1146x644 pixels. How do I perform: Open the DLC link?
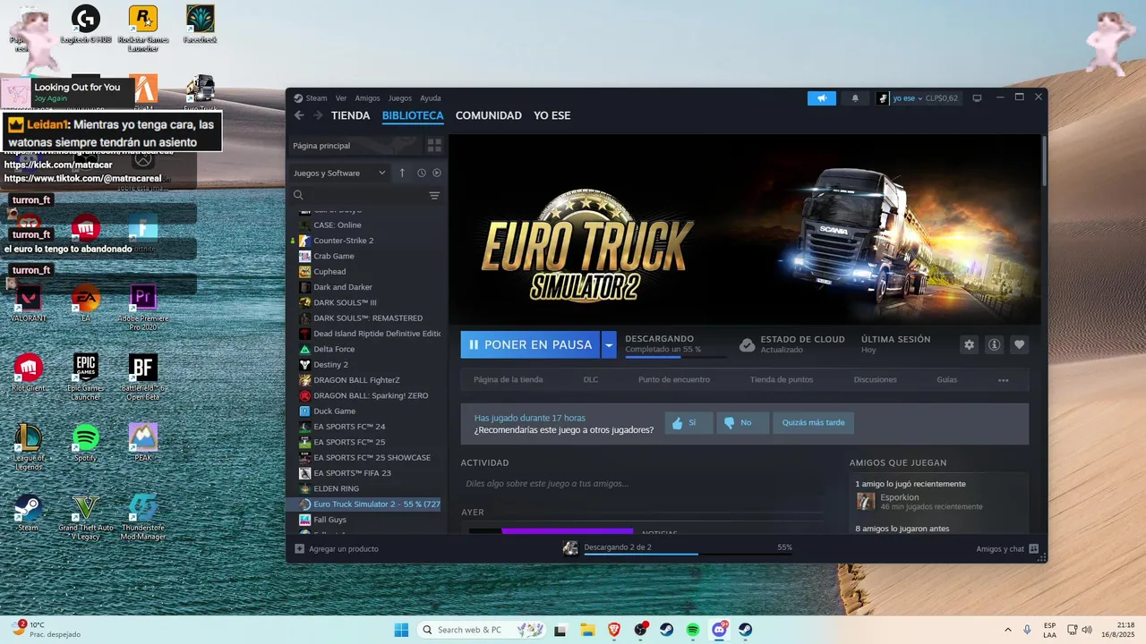click(x=591, y=379)
